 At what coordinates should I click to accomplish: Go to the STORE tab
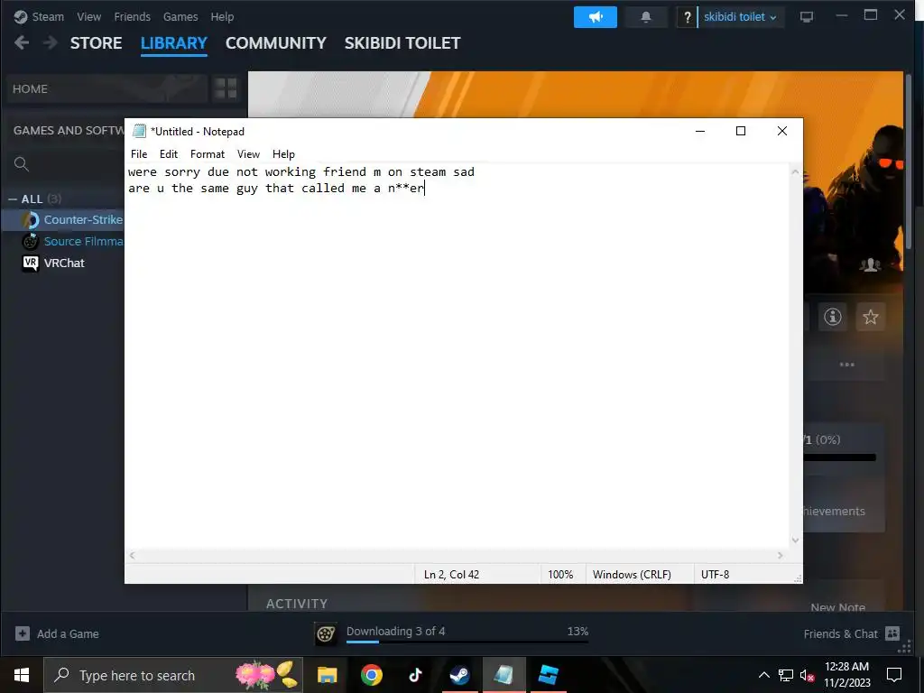coord(96,43)
